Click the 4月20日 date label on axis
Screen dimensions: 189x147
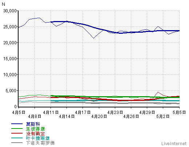(x=99, y=117)
